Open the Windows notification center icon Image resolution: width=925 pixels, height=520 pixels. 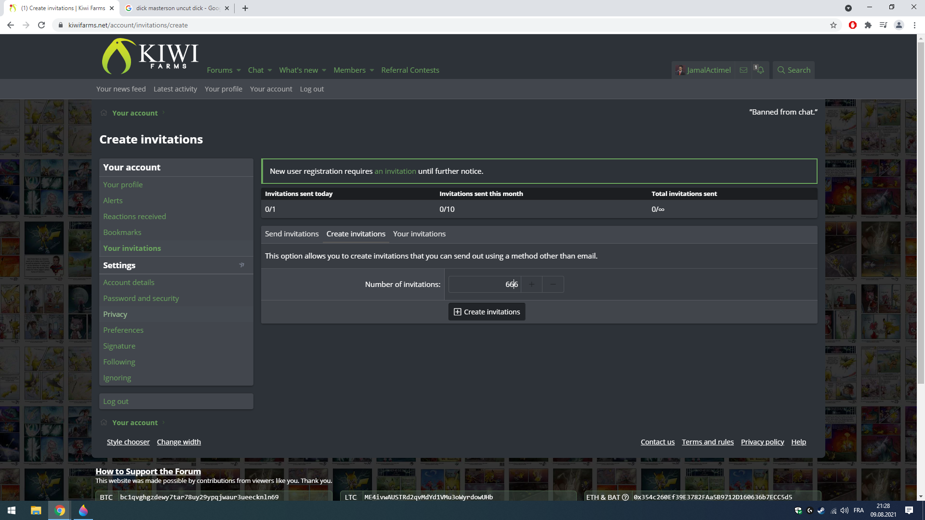coord(909,510)
